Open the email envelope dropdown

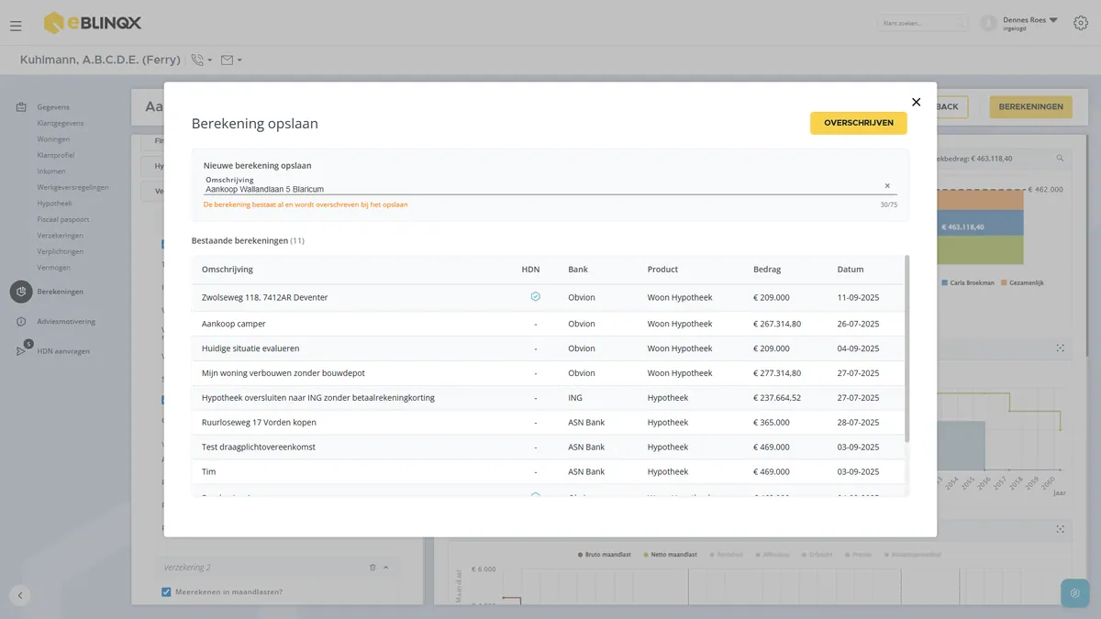231,61
